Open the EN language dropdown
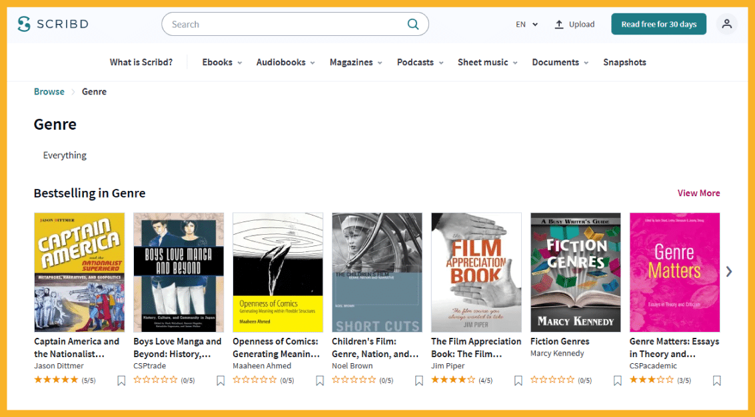Viewport: 755px width, 417px height. pos(526,24)
